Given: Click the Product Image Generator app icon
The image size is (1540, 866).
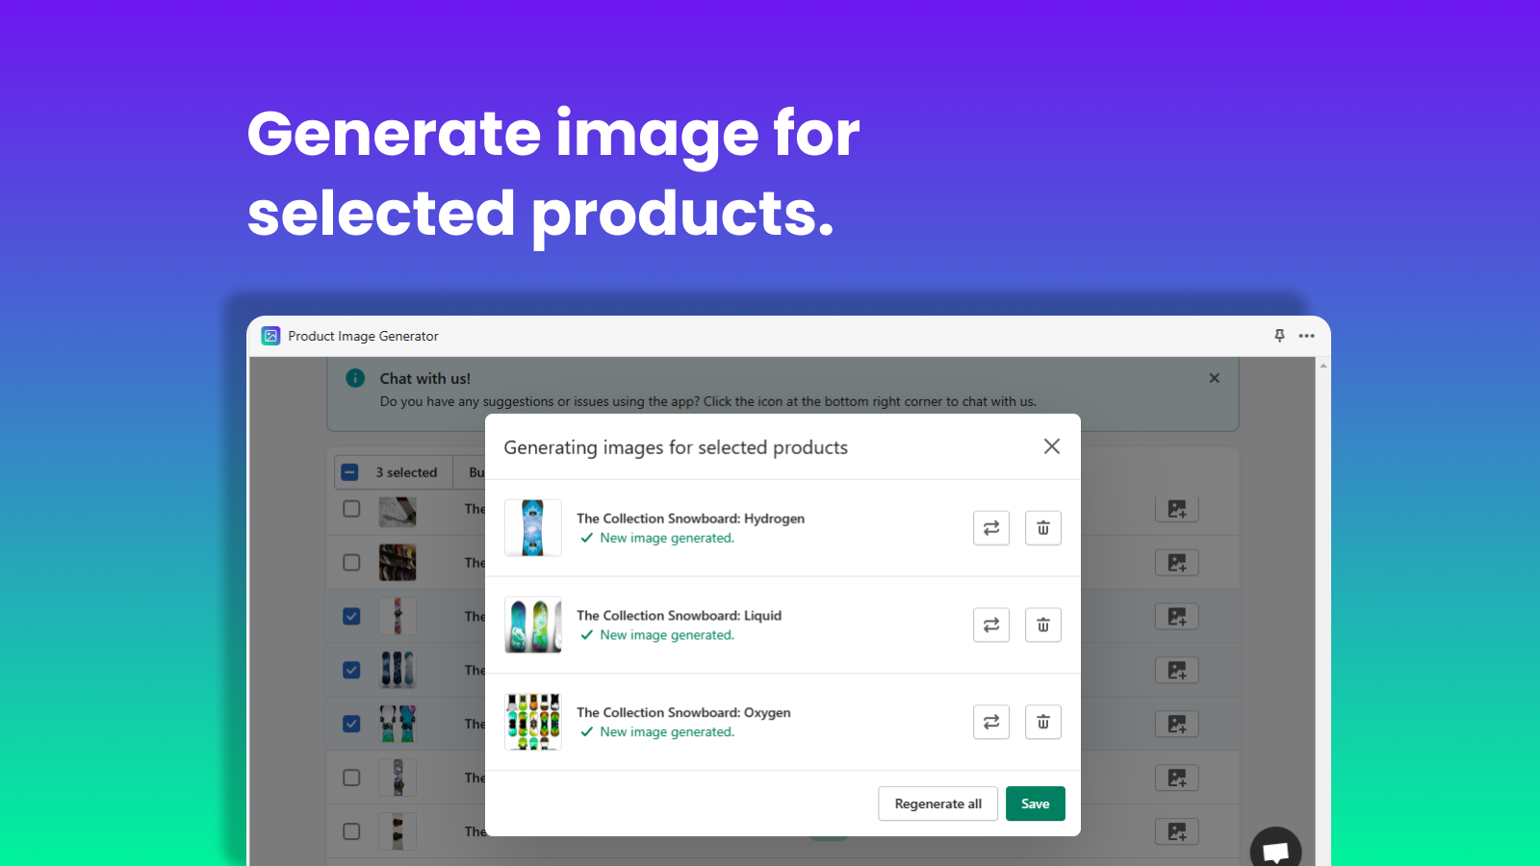Looking at the screenshot, I should (271, 336).
